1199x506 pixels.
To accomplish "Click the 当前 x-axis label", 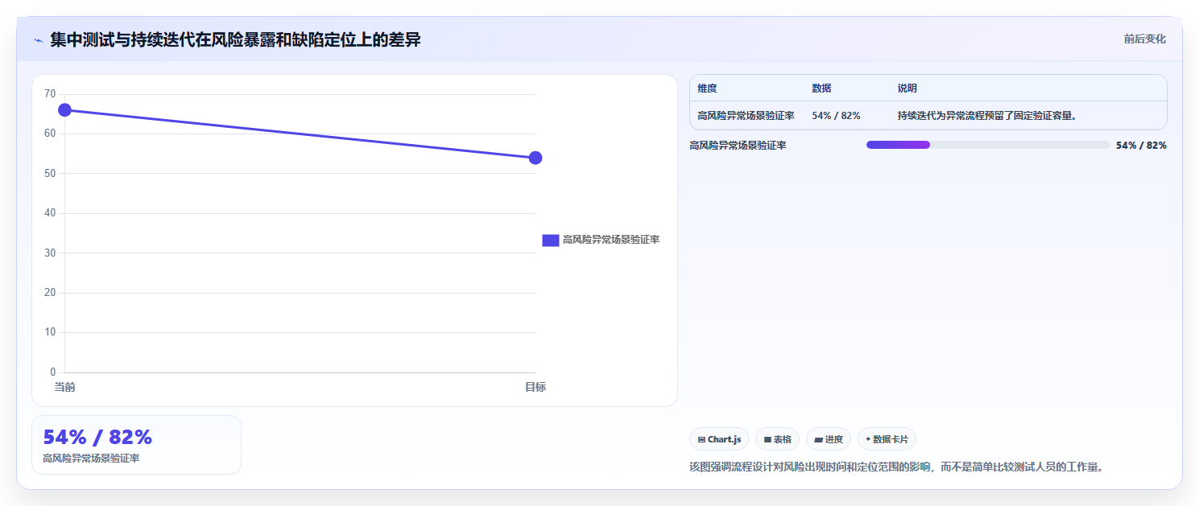I will pyautogui.click(x=64, y=388).
